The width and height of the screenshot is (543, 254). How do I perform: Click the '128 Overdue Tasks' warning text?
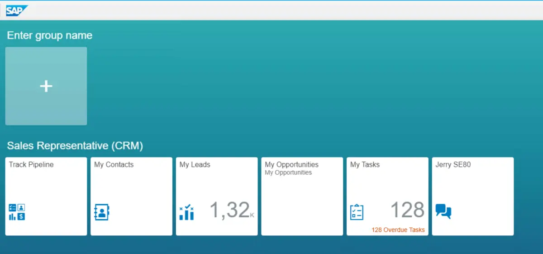(398, 230)
